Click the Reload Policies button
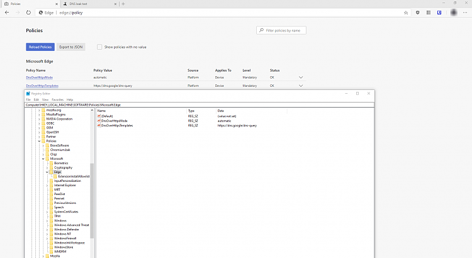The width and height of the screenshot is (472, 258). click(x=40, y=47)
